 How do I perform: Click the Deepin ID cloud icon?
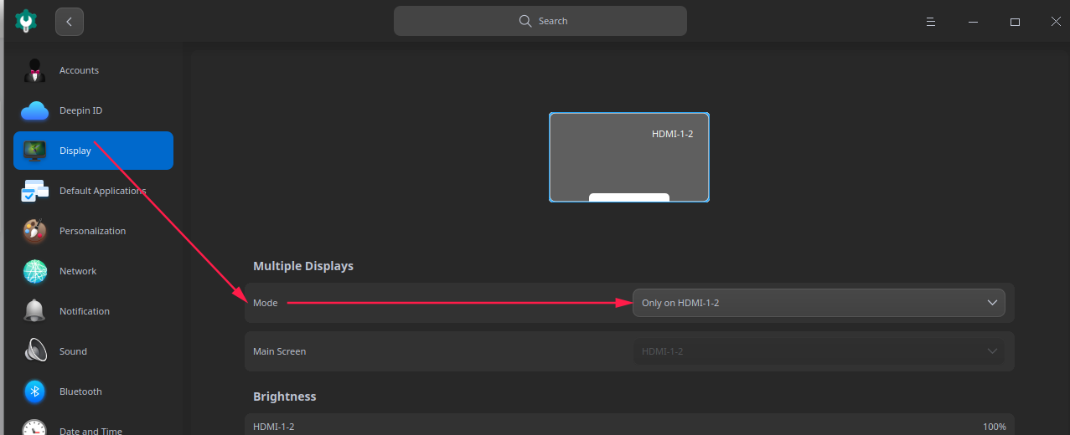click(x=34, y=110)
